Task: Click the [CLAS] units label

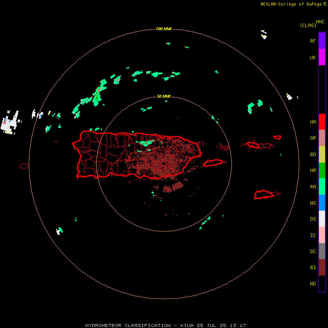Action: [308, 25]
